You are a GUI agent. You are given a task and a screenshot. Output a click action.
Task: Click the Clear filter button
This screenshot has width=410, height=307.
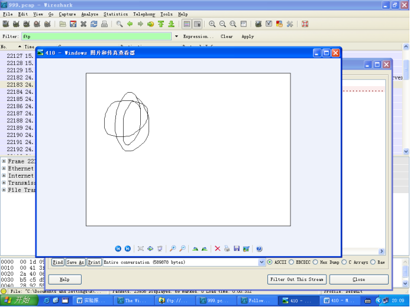227,36
